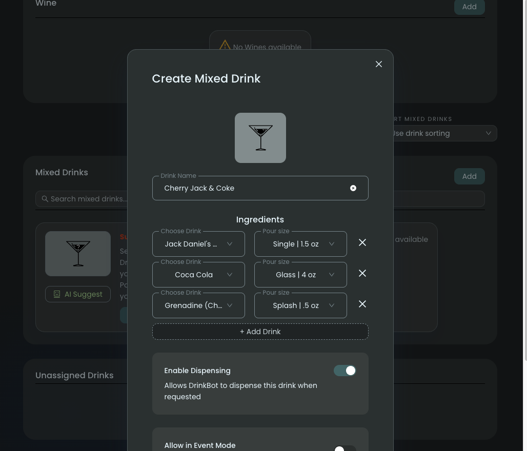Click the search magnifier in mixed drinks
Image resolution: width=527 pixels, height=451 pixels.
(x=45, y=199)
